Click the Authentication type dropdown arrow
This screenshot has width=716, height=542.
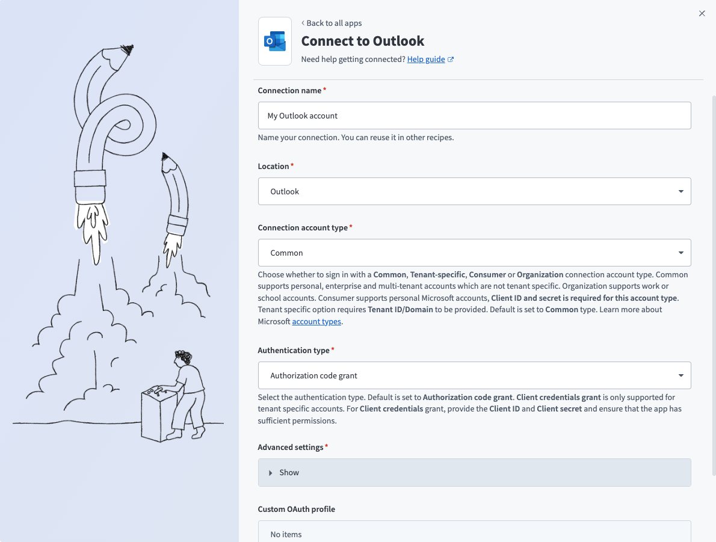[681, 375]
